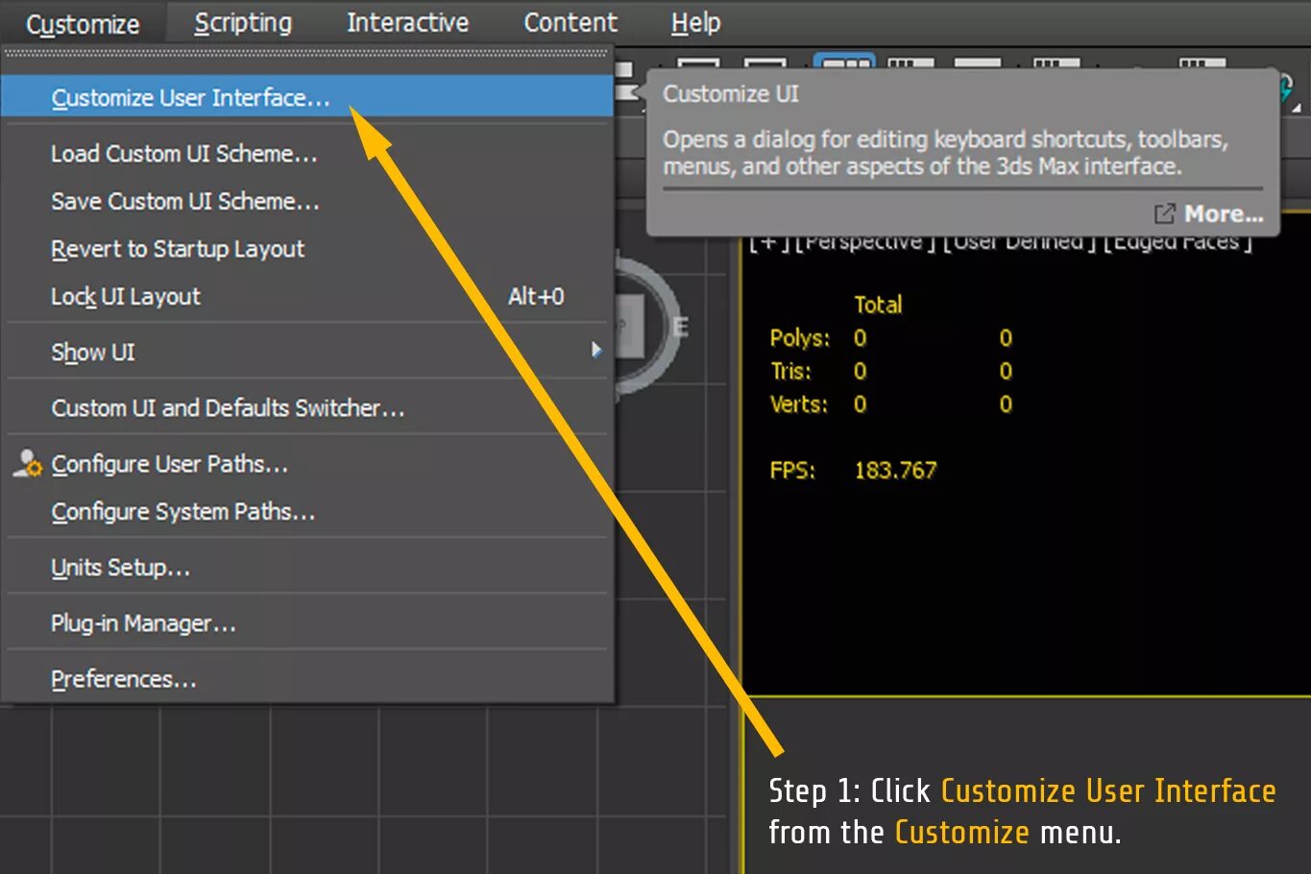Click the [Edged Faces] viewport shading label
The image size is (1311, 874).
pyautogui.click(x=1177, y=242)
